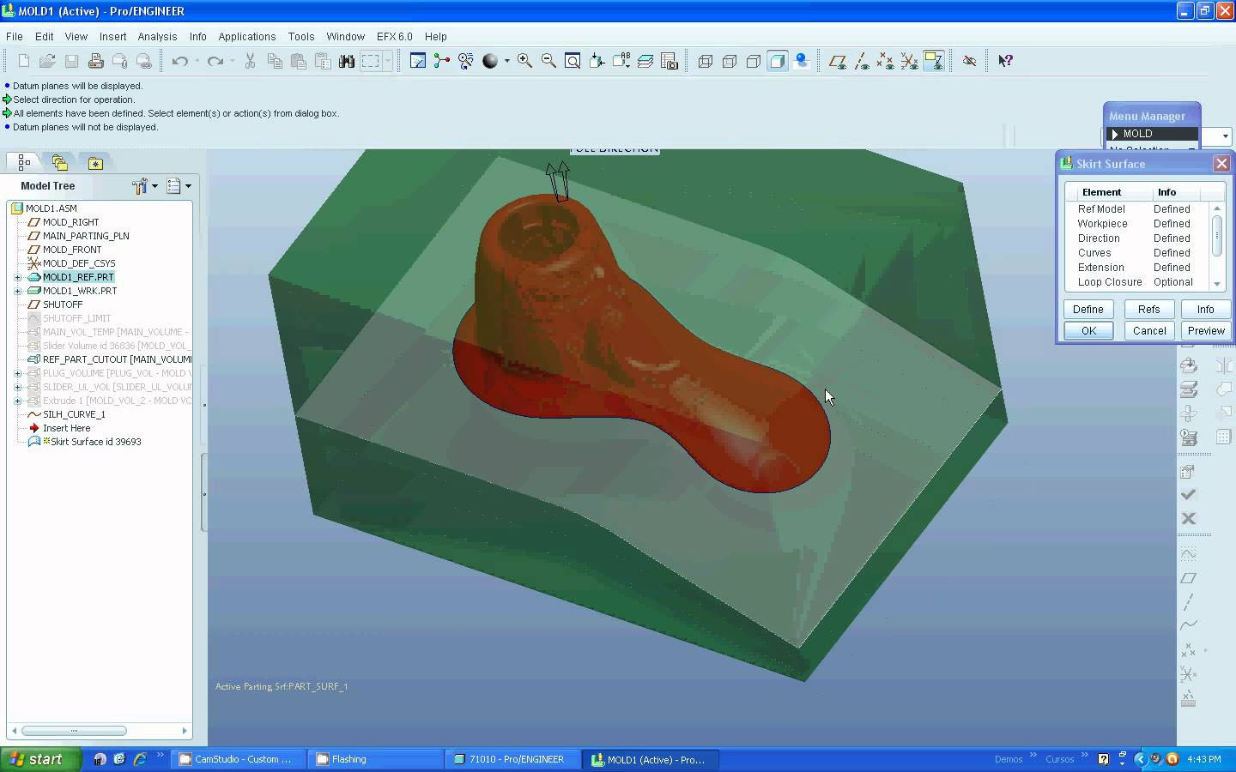Click the Repaint screen icon
The image size is (1236, 772).
pyautogui.click(x=418, y=61)
